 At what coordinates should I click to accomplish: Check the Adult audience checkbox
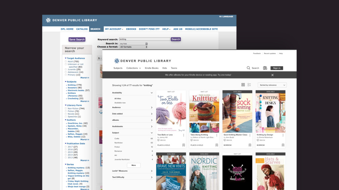point(66,61)
